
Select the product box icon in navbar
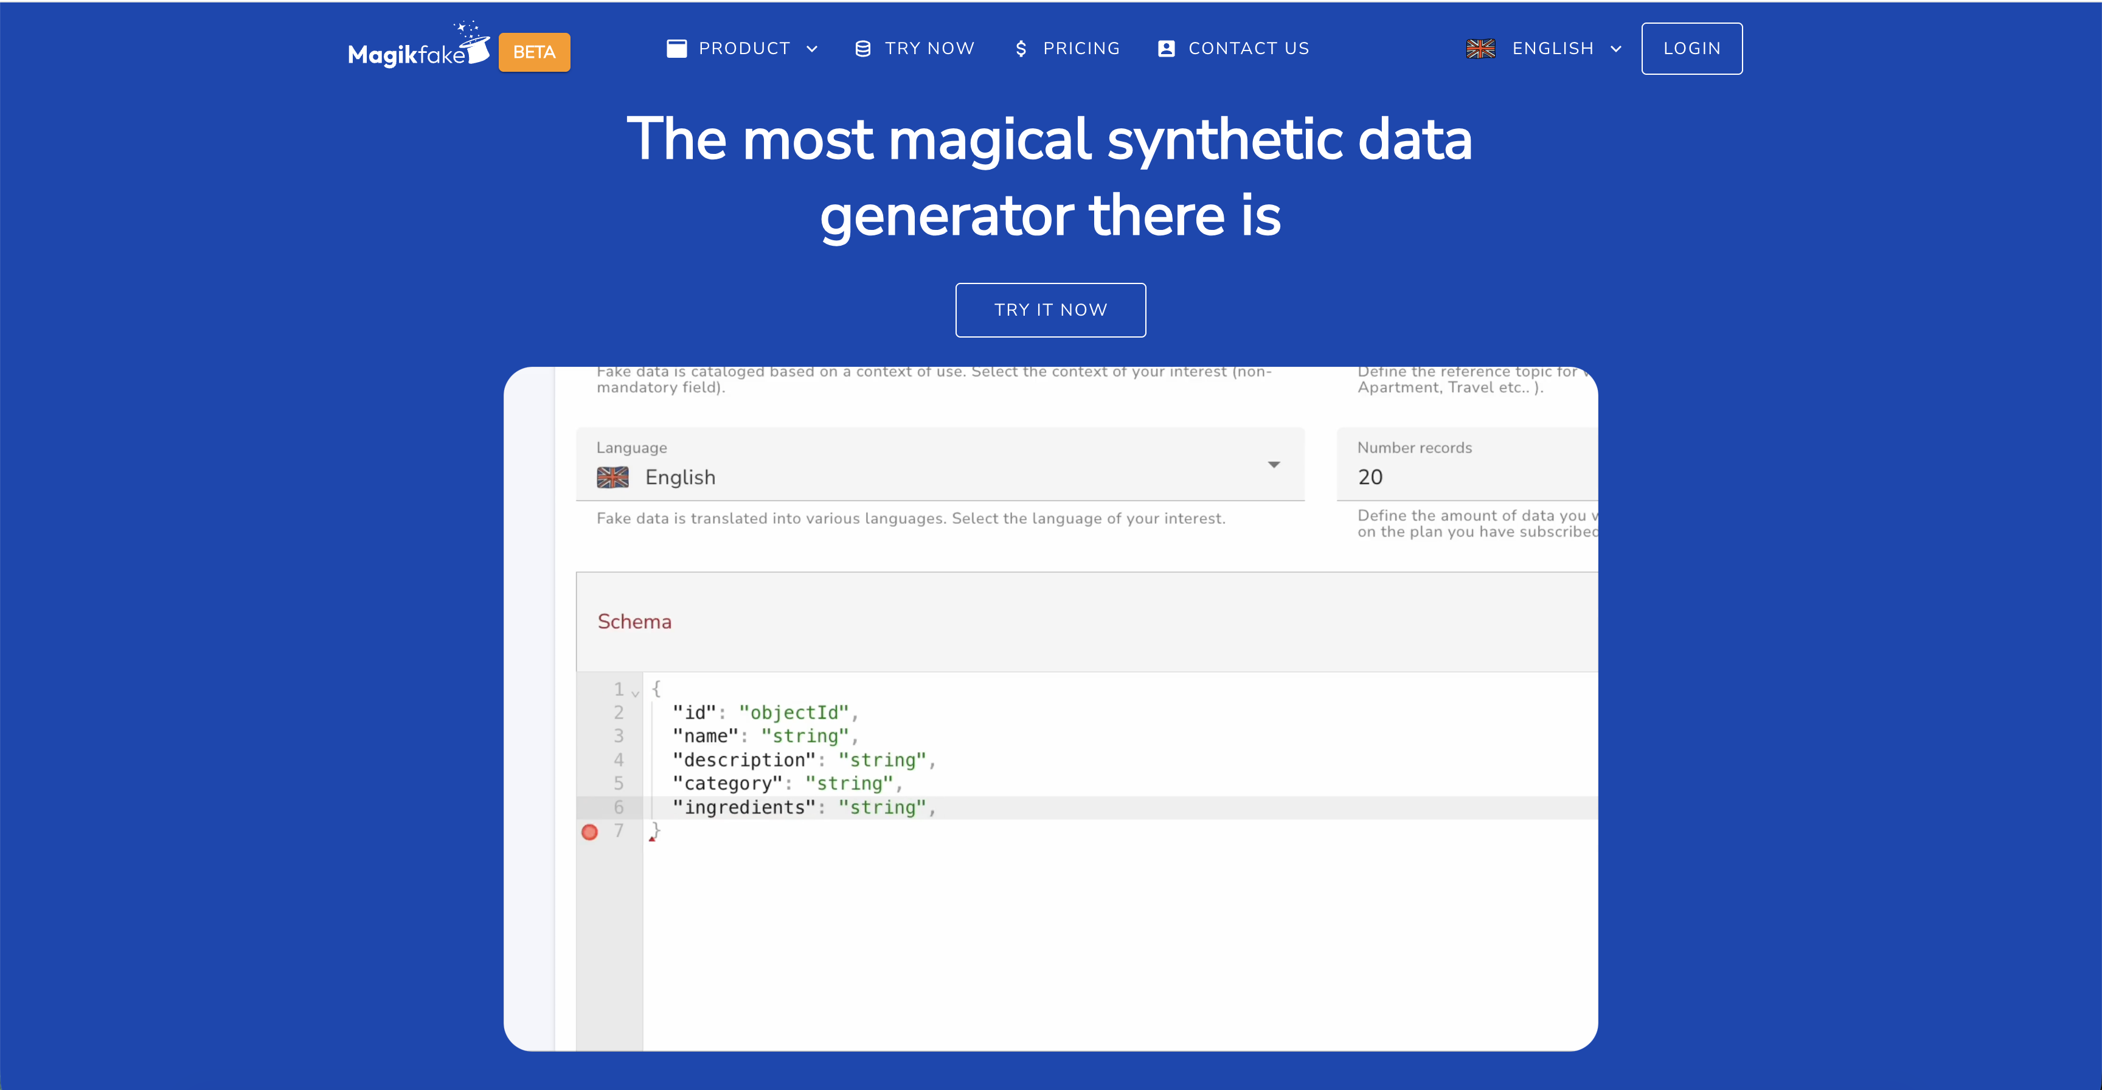pos(678,48)
